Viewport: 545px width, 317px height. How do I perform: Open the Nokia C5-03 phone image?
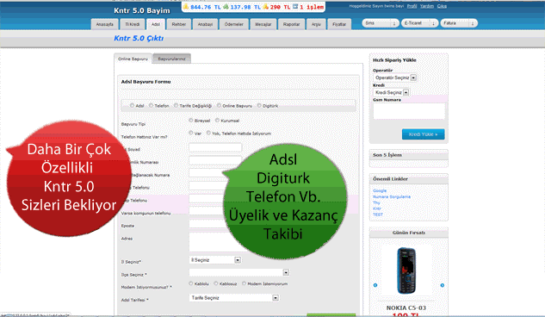406,270
